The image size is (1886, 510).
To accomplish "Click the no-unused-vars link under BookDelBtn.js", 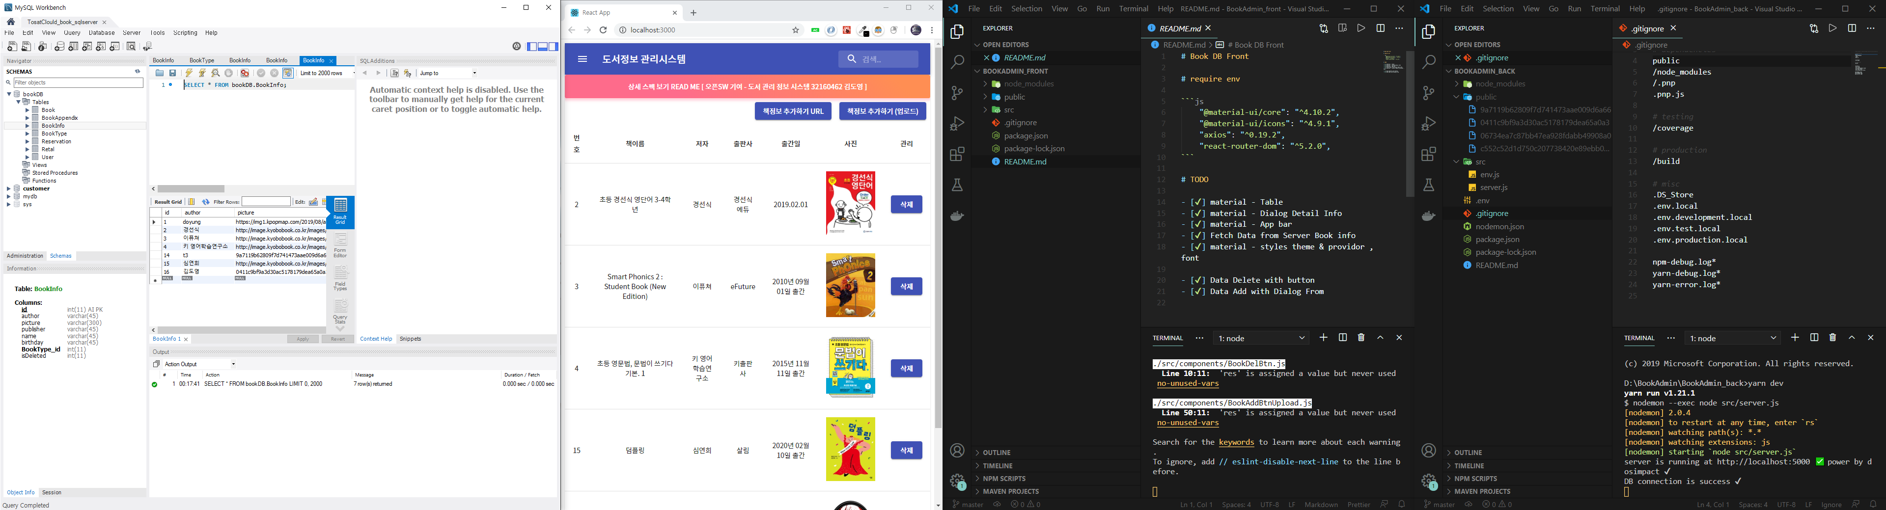I will point(1188,383).
